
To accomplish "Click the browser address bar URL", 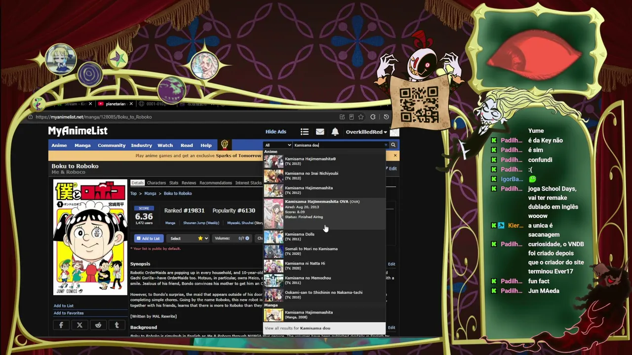I will (93, 117).
